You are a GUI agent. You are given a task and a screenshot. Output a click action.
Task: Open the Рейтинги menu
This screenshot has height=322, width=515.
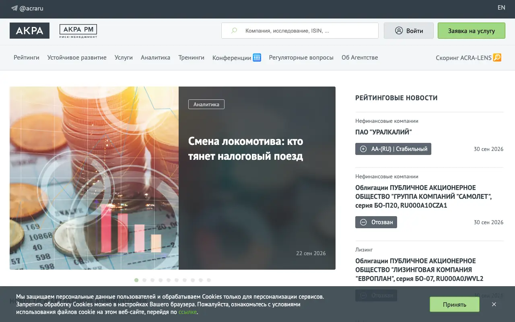[x=27, y=58]
